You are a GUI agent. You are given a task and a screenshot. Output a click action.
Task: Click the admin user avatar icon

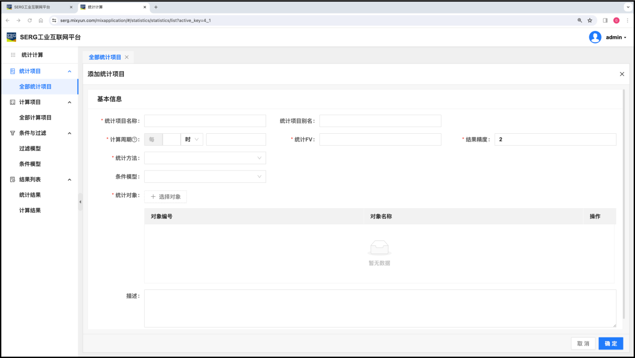coord(595,37)
